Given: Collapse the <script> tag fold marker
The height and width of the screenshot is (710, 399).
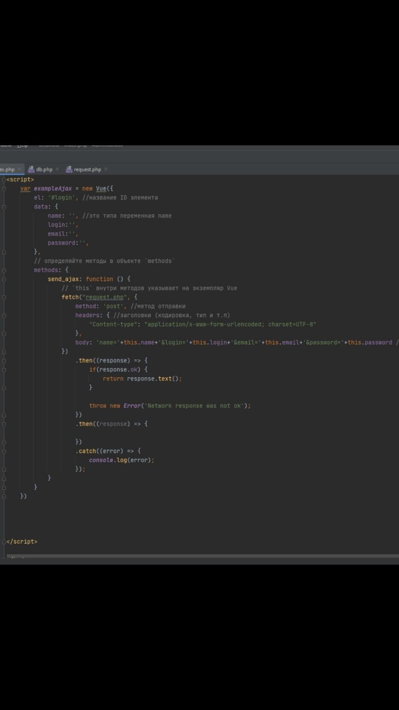Looking at the screenshot, I should (x=4, y=180).
